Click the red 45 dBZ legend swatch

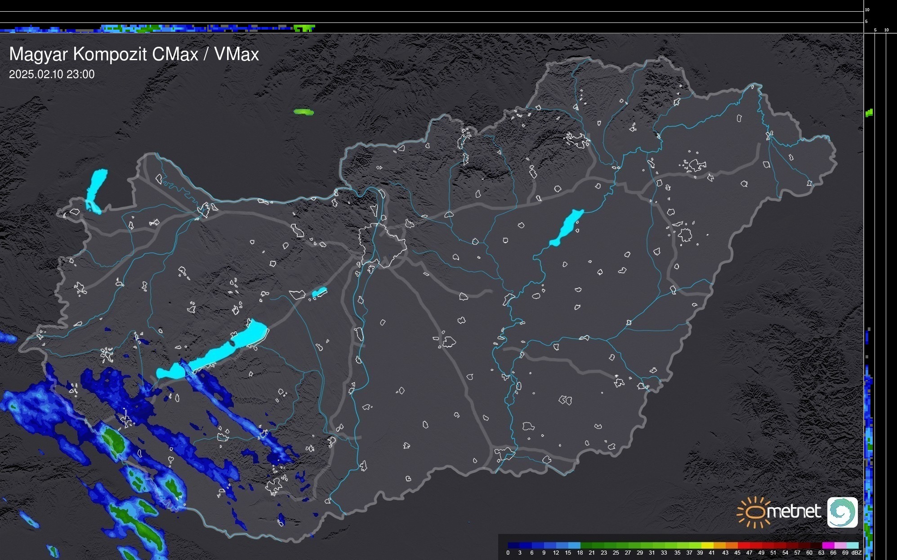[744, 545]
